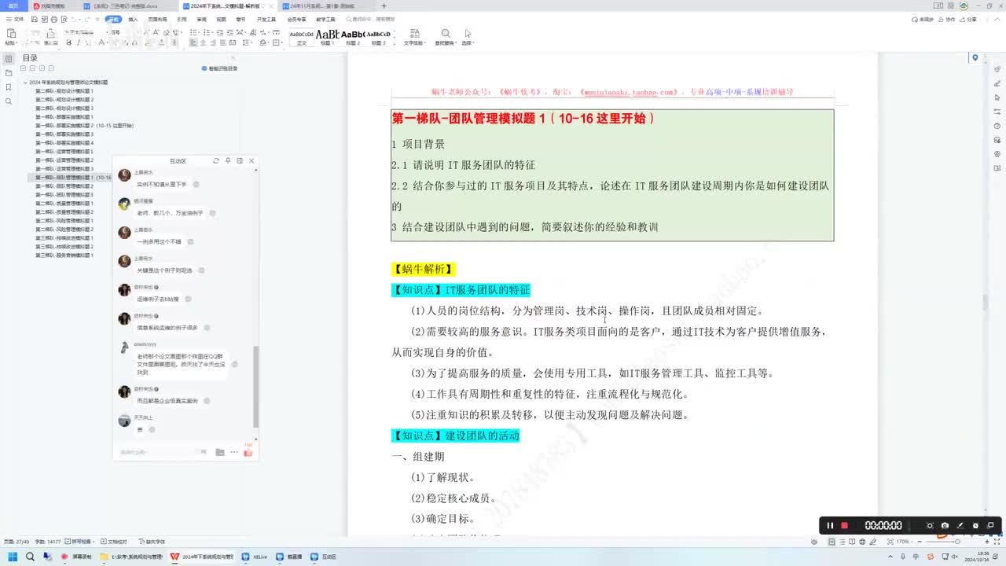Click the 分享 share button
Viewport: 1006px width, 566px height.
(968, 19)
